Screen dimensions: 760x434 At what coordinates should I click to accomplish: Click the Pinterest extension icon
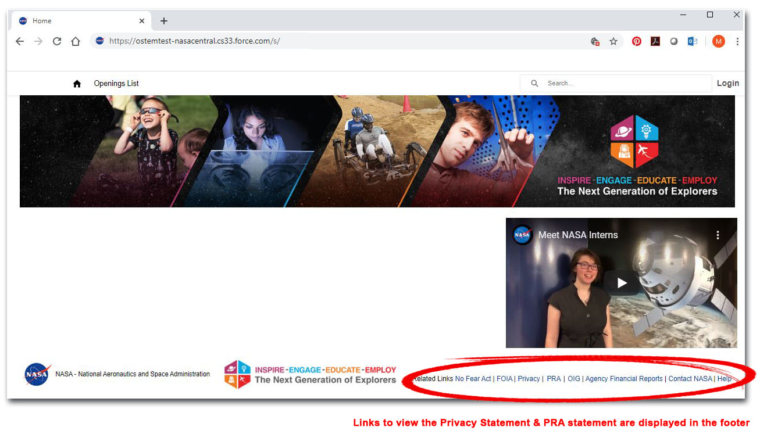point(637,41)
